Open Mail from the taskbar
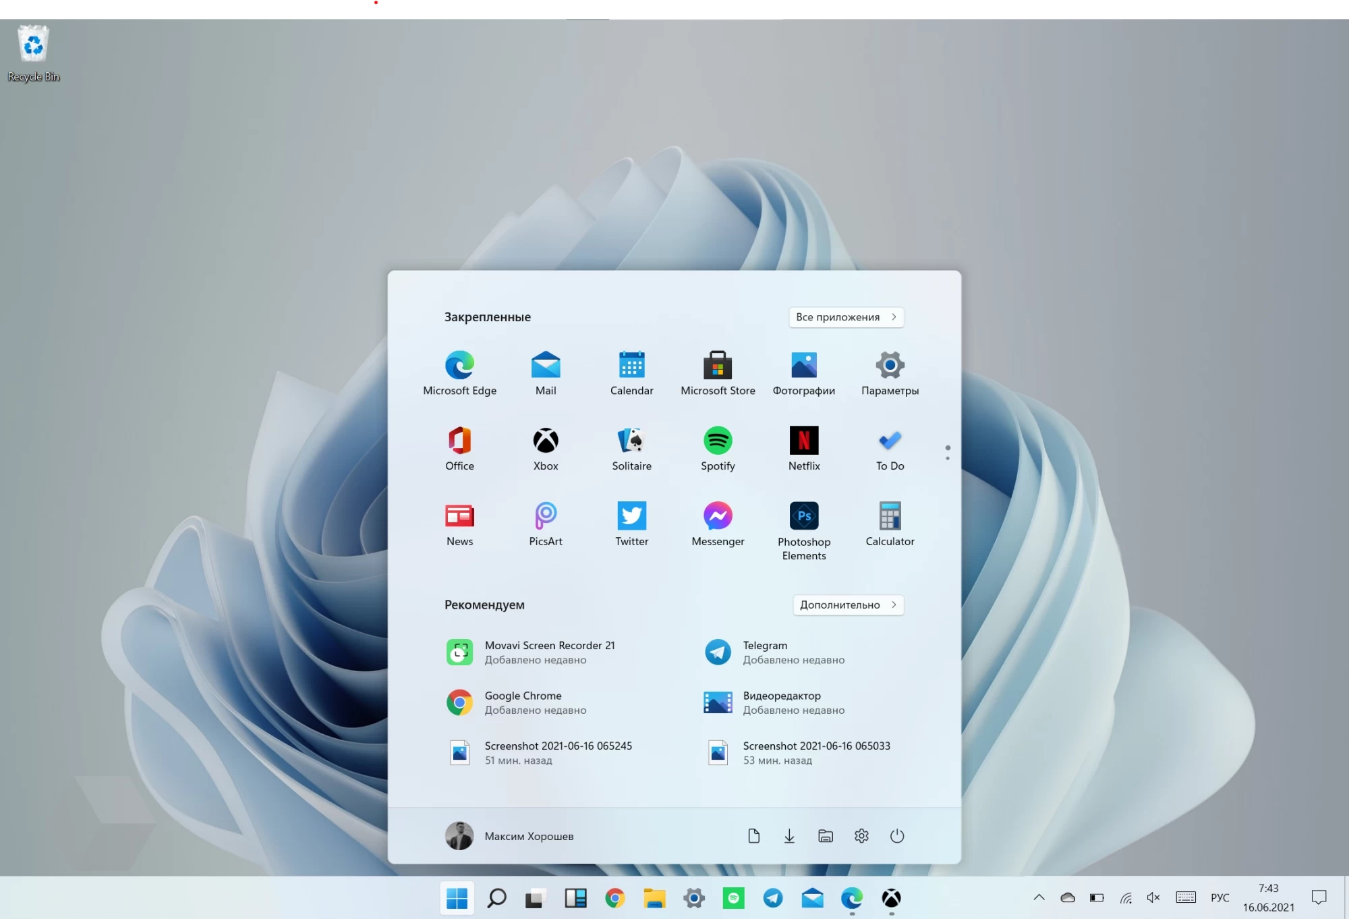The width and height of the screenshot is (1349, 919). [x=812, y=898]
